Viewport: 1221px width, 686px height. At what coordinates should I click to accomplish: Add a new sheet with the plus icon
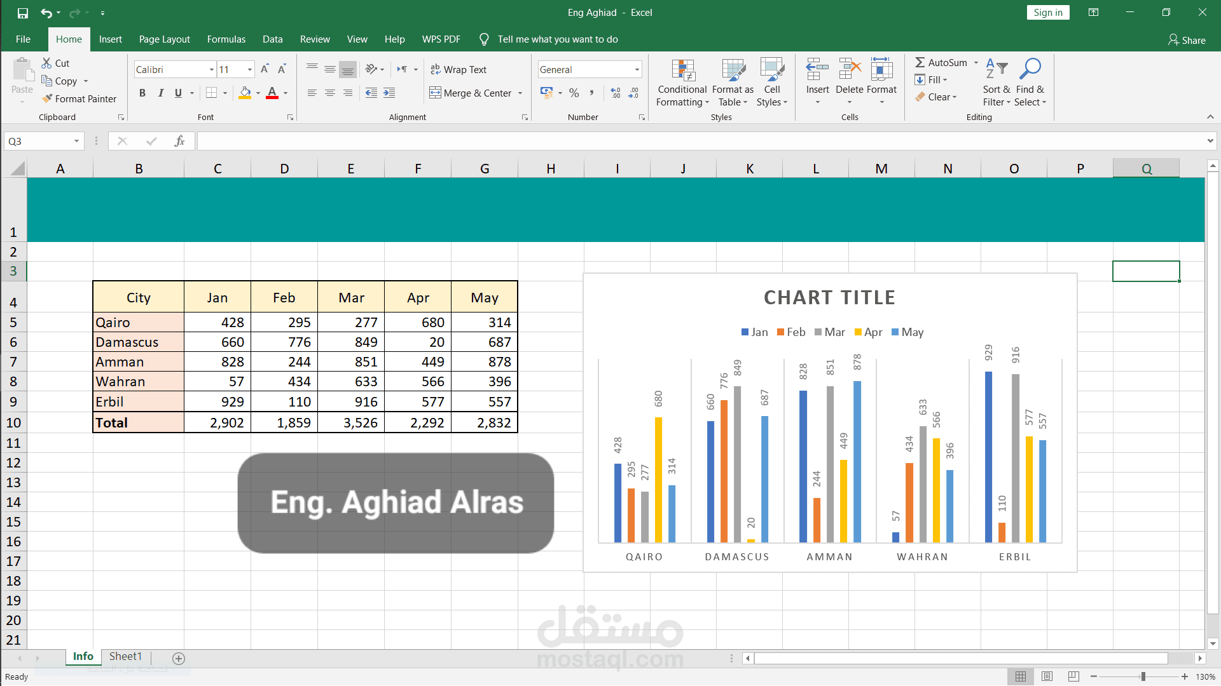coord(179,658)
